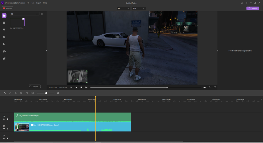The width and height of the screenshot is (263, 143).
Task: Skip to the next frame
Action: pos(86,87)
